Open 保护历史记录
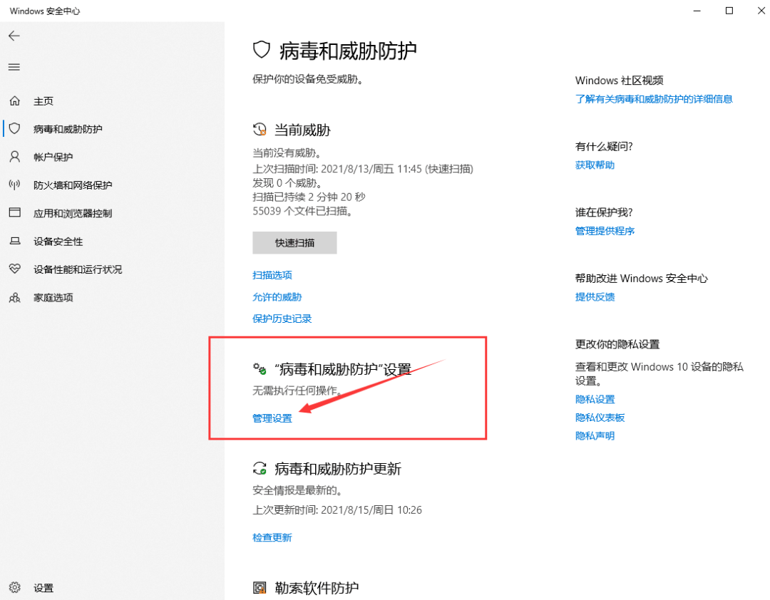The width and height of the screenshot is (770, 600). (282, 319)
